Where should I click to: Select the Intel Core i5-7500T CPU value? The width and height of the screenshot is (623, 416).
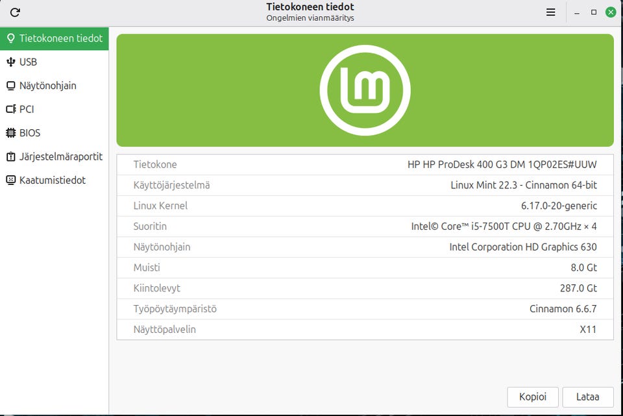click(504, 226)
